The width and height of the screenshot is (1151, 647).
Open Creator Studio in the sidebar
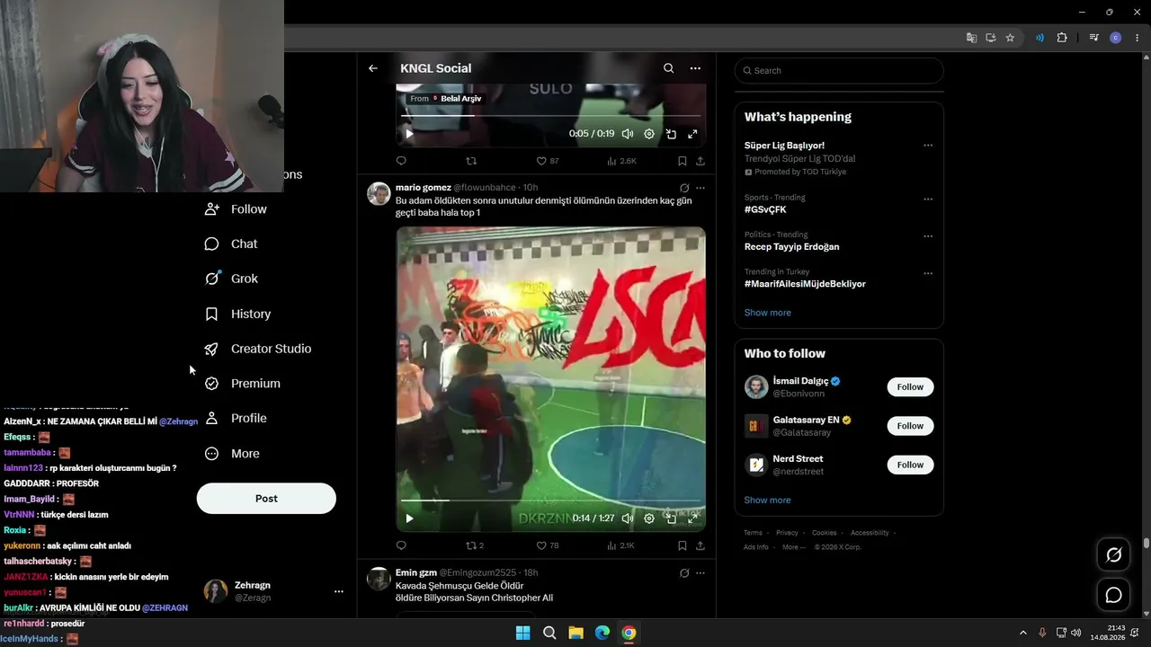tap(257, 349)
